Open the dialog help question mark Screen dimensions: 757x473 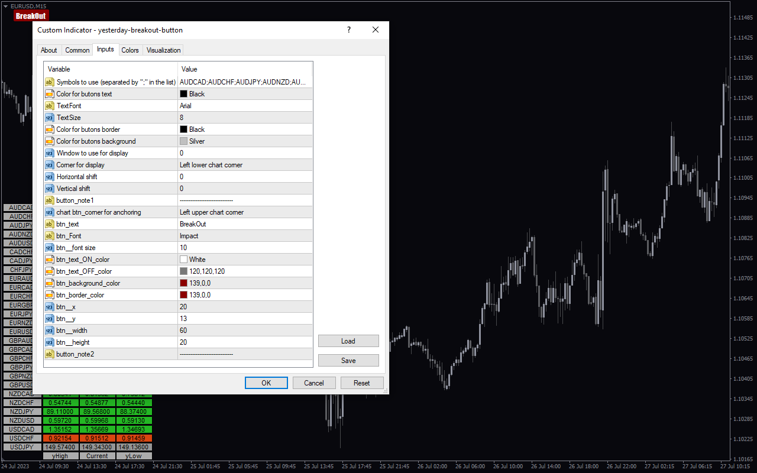[x=348, y=30]
